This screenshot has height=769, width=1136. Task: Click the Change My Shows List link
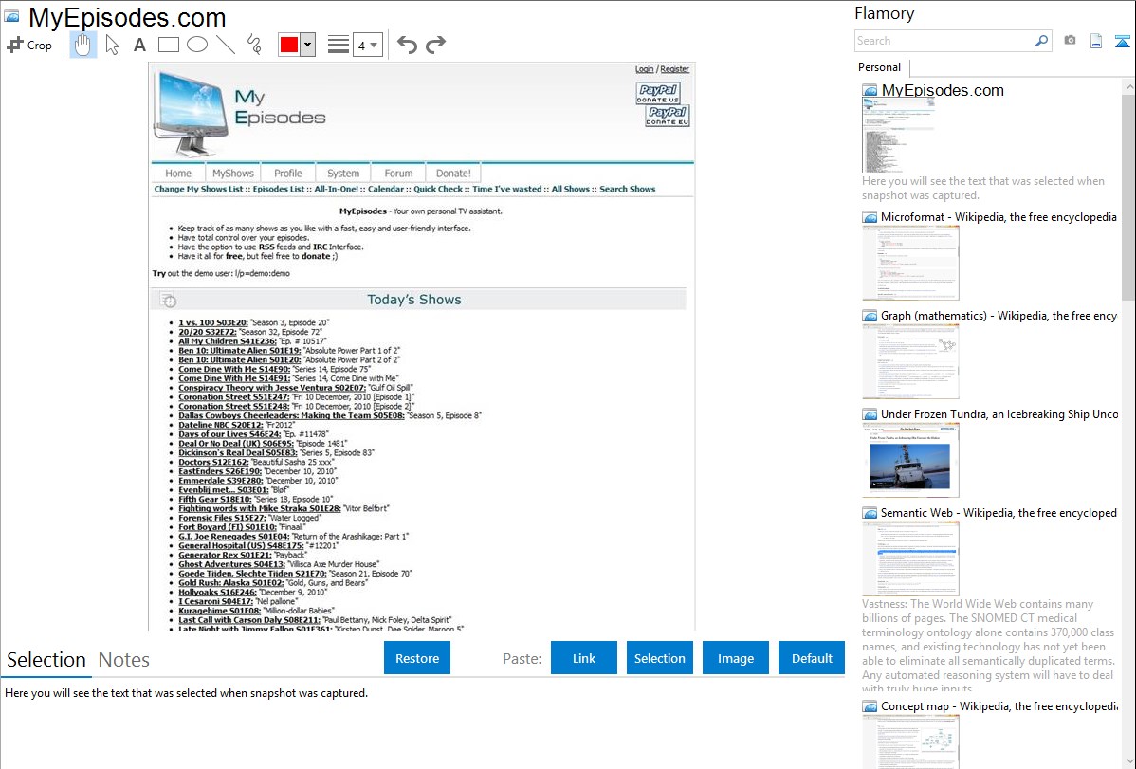198,190
